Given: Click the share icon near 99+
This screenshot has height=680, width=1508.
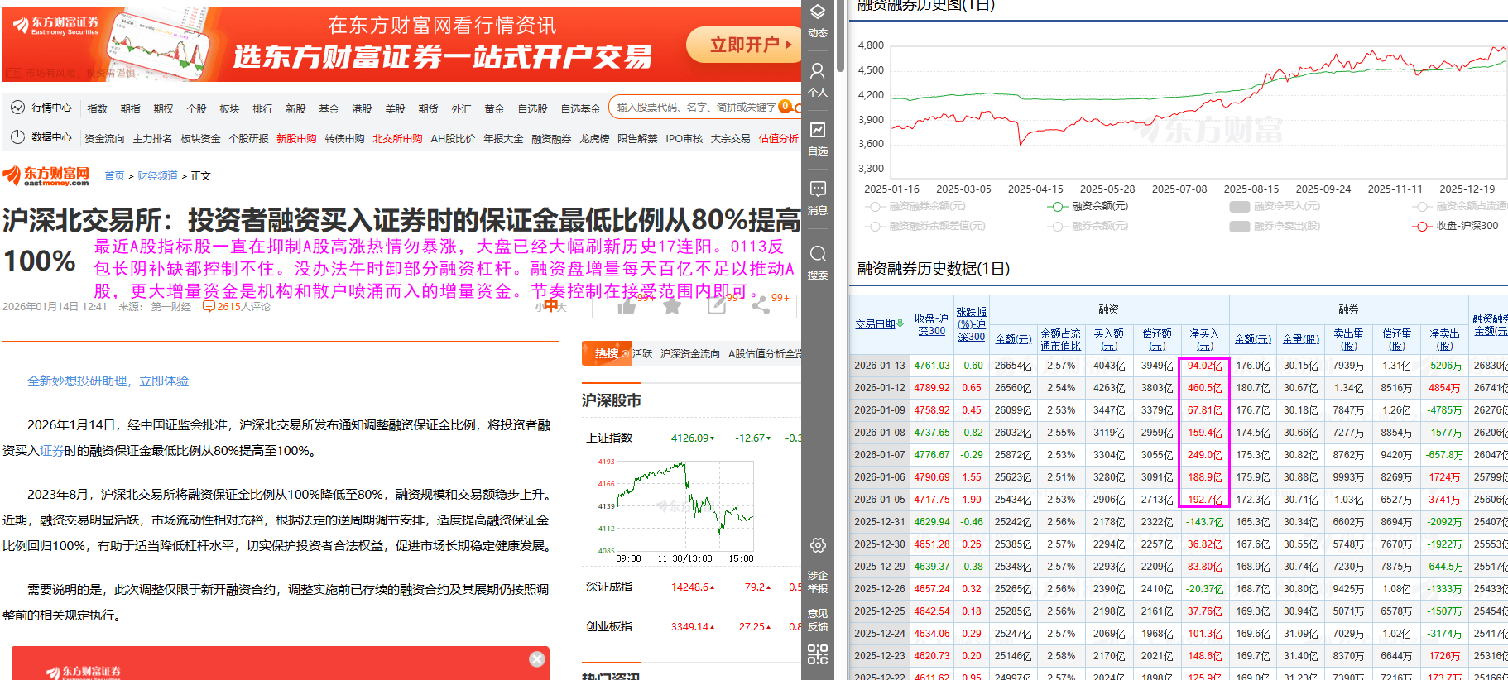Looking at the screenshot, I should pos(761,306).
